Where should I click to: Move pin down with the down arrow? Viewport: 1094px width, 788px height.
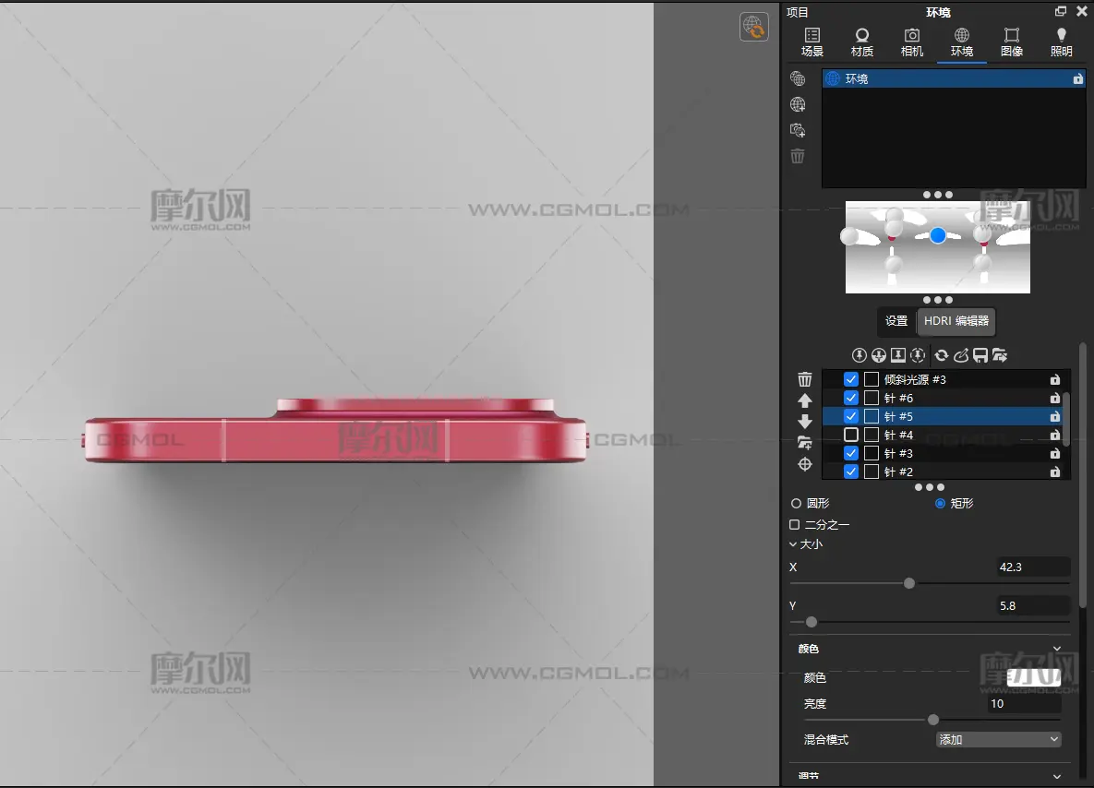(805, 422)
